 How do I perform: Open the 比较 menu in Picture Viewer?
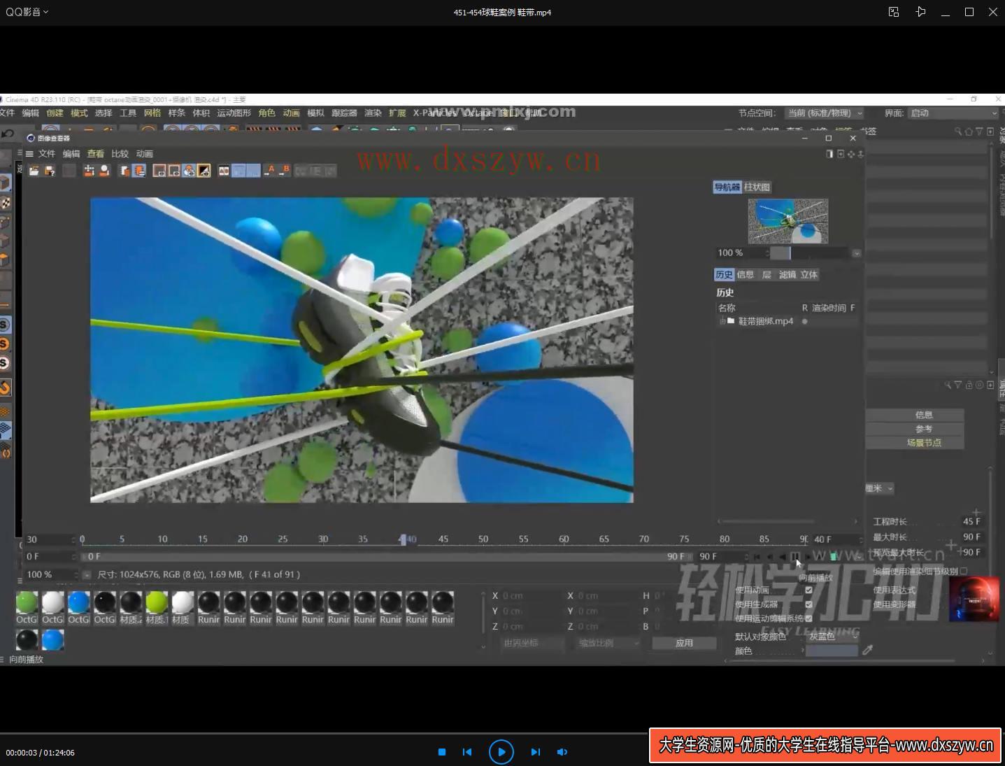[x=120, y=154]
